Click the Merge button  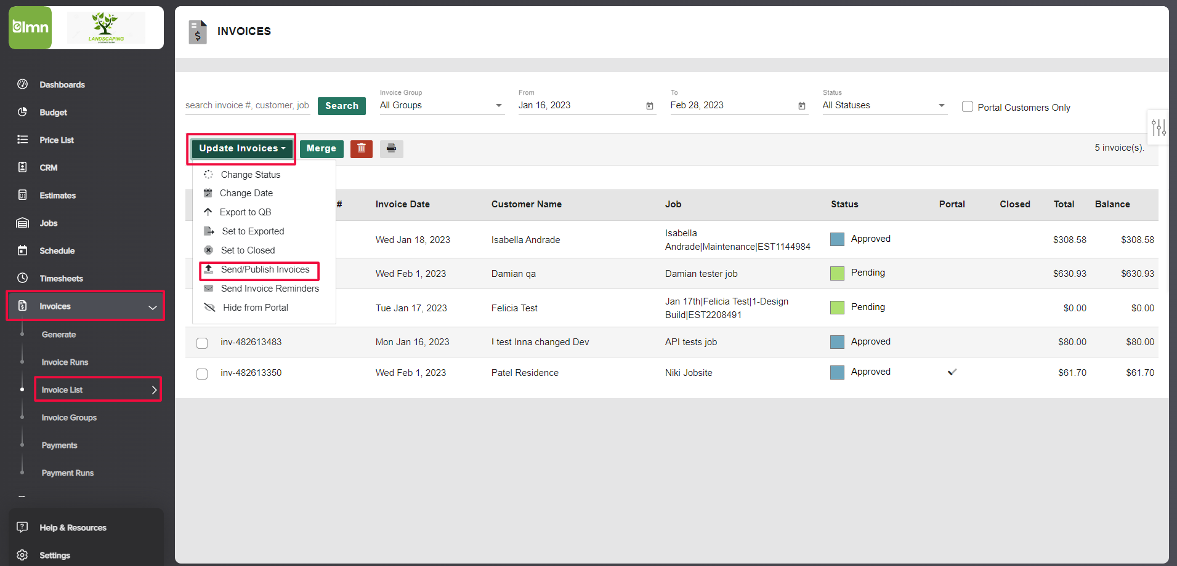click(x=322, y=148)
